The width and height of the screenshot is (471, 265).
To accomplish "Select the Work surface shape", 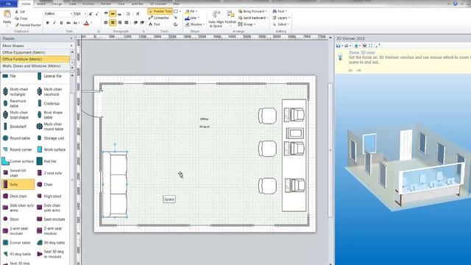I will click(51, 149).
